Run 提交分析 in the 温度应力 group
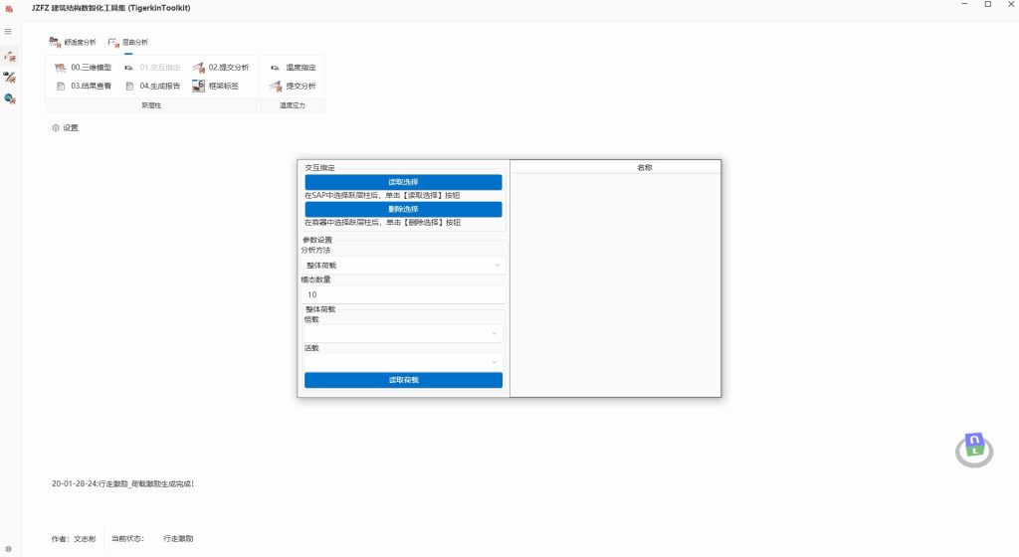Image resolution: width=1019 pixels, height=557 pixels. pos(293,86)
